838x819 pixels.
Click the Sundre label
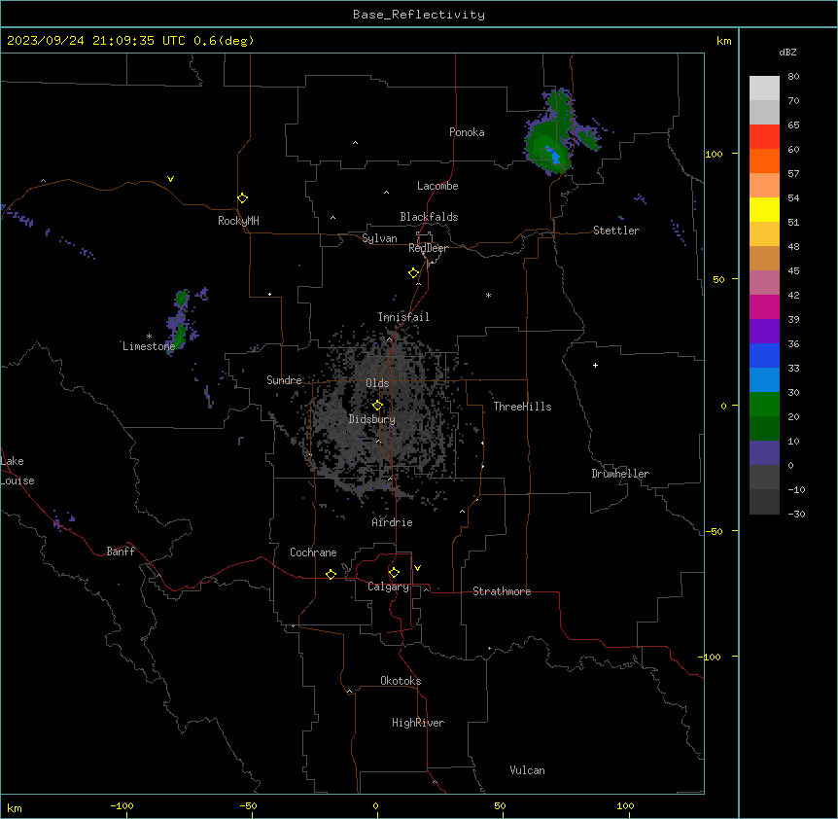point(284,380)
